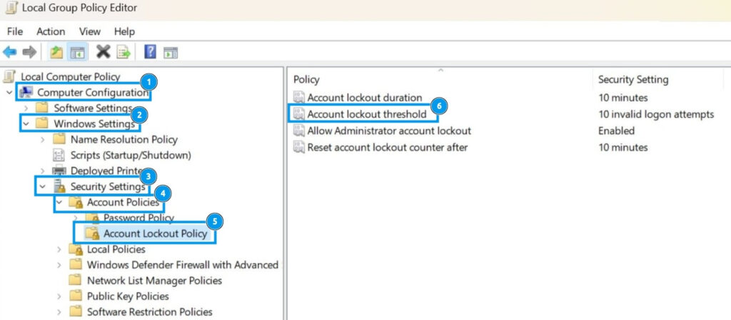Image resolution: width=731 pixels, height=320 pixels.
Task: Click the Account lockout duration policy icon
Action: (x=299, y=97)
